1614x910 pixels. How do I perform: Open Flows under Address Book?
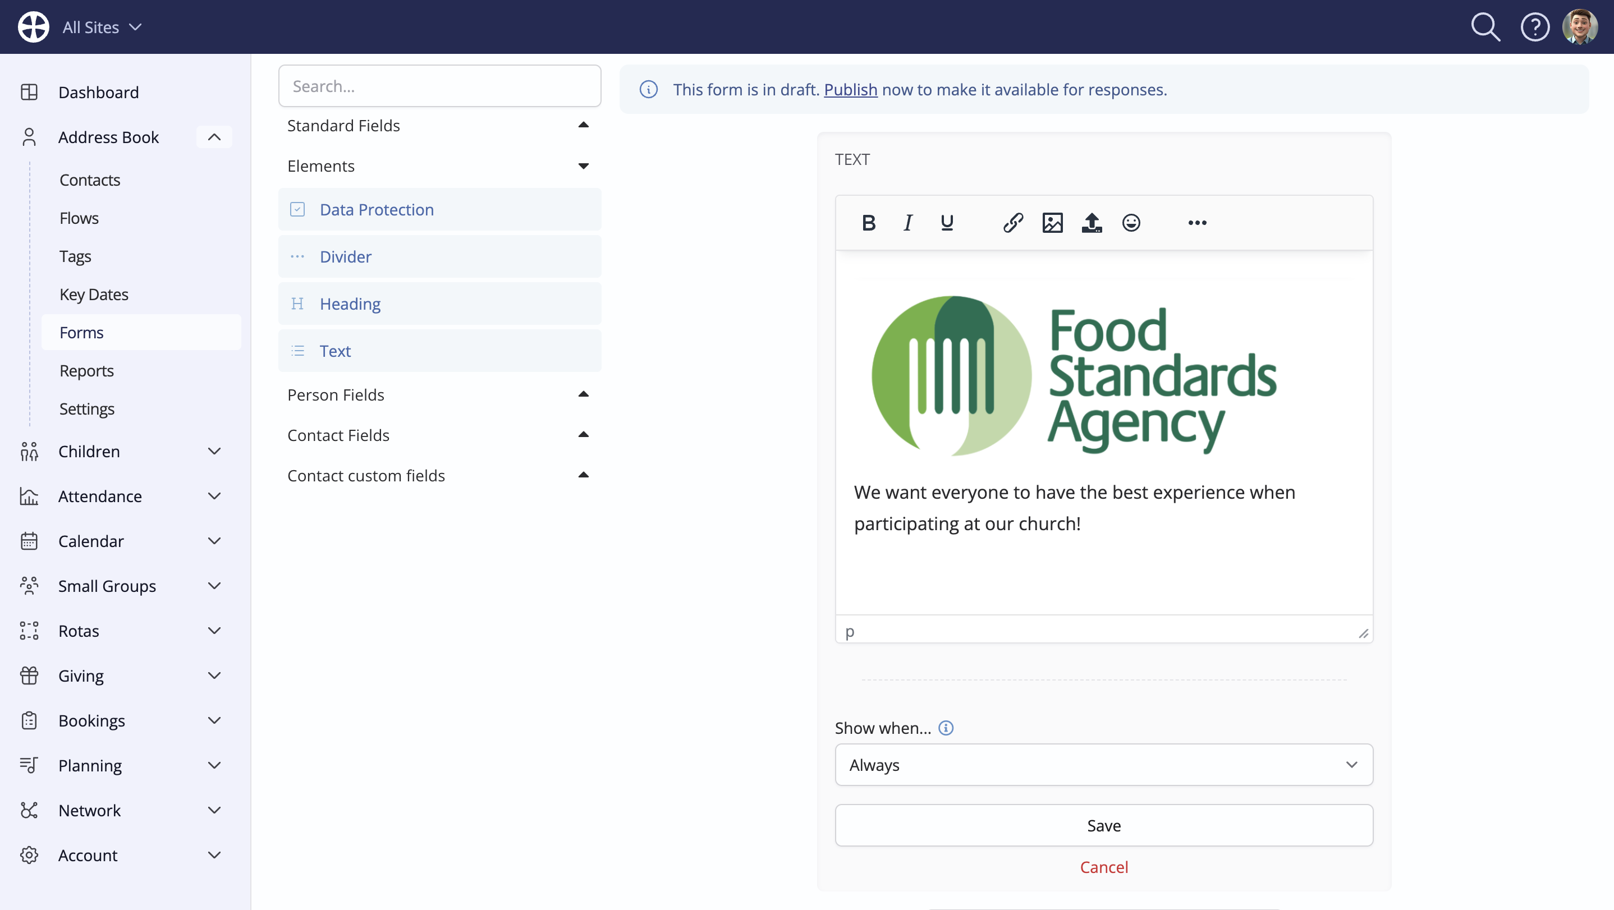click(79, 219)
